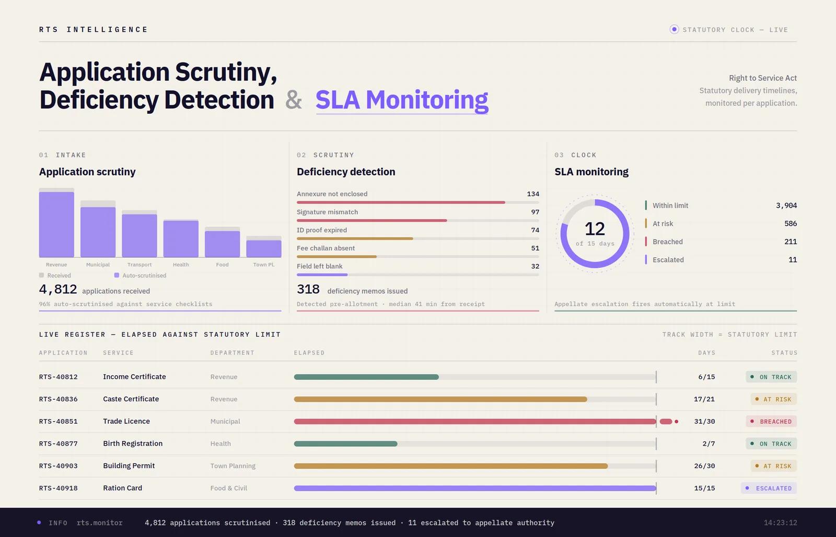The height and width of the screenshot is (537, 836).
Task: Click the Elapsed column header
Action: pyautogui.click(x=309, y=353)
